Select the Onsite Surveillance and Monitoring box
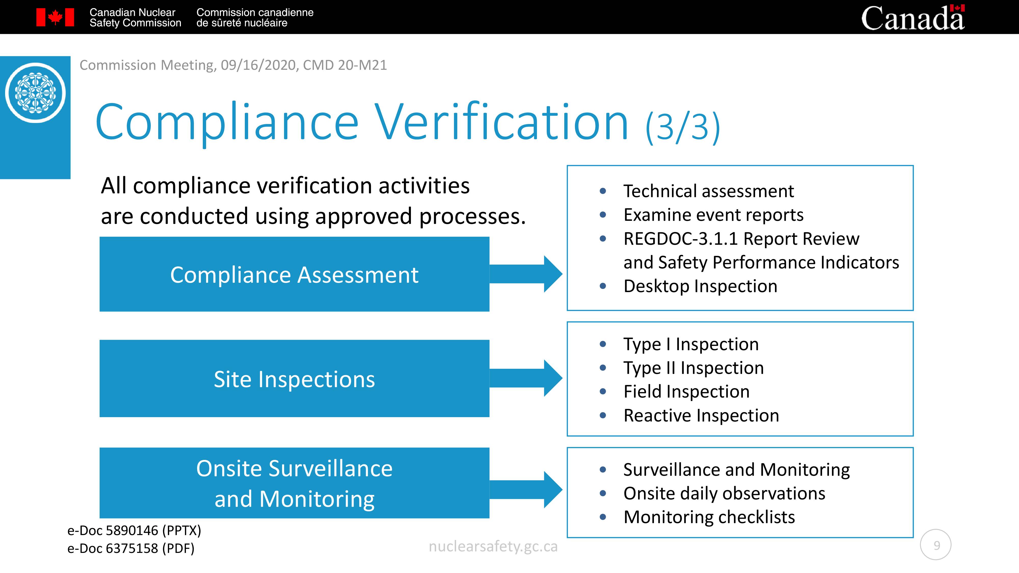 [294, 483]
